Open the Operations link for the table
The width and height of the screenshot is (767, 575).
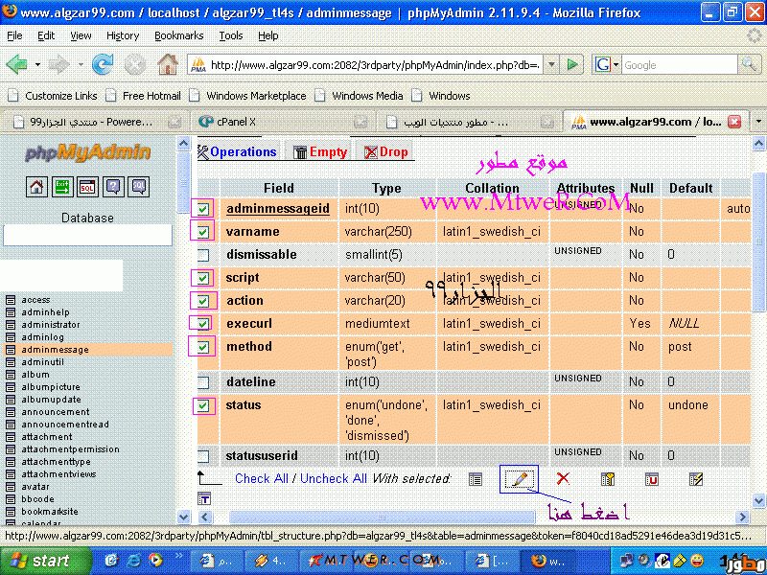pyautogui.click(x=243, y=151)
